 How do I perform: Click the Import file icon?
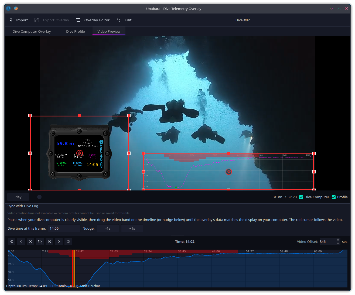(10, 20)
